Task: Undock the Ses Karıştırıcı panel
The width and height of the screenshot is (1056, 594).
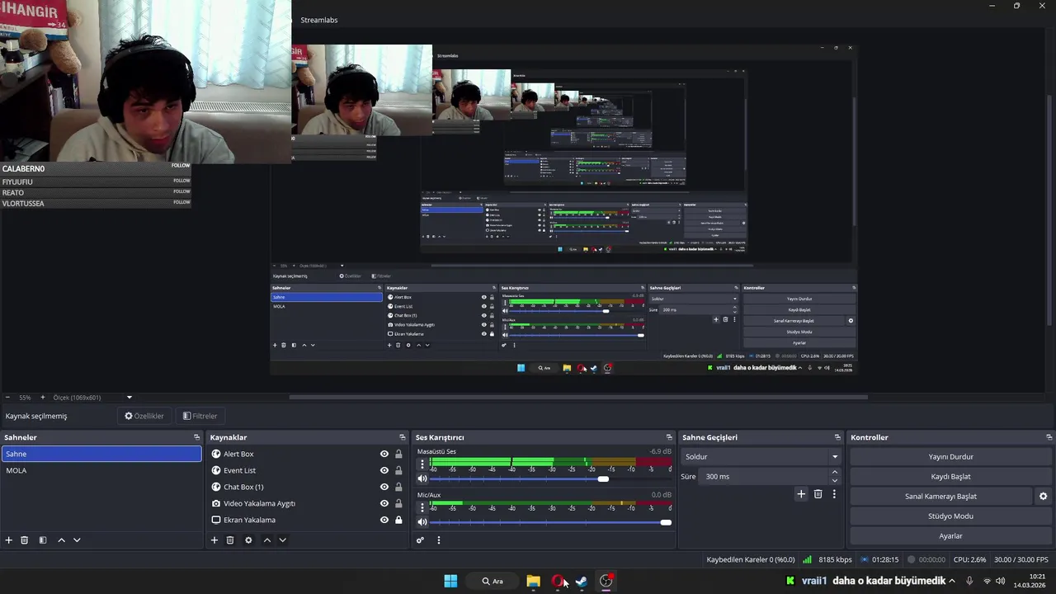Action: pos(669,437)
